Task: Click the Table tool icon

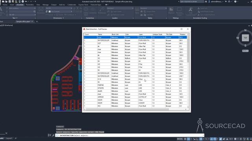Action: point(137,9)
